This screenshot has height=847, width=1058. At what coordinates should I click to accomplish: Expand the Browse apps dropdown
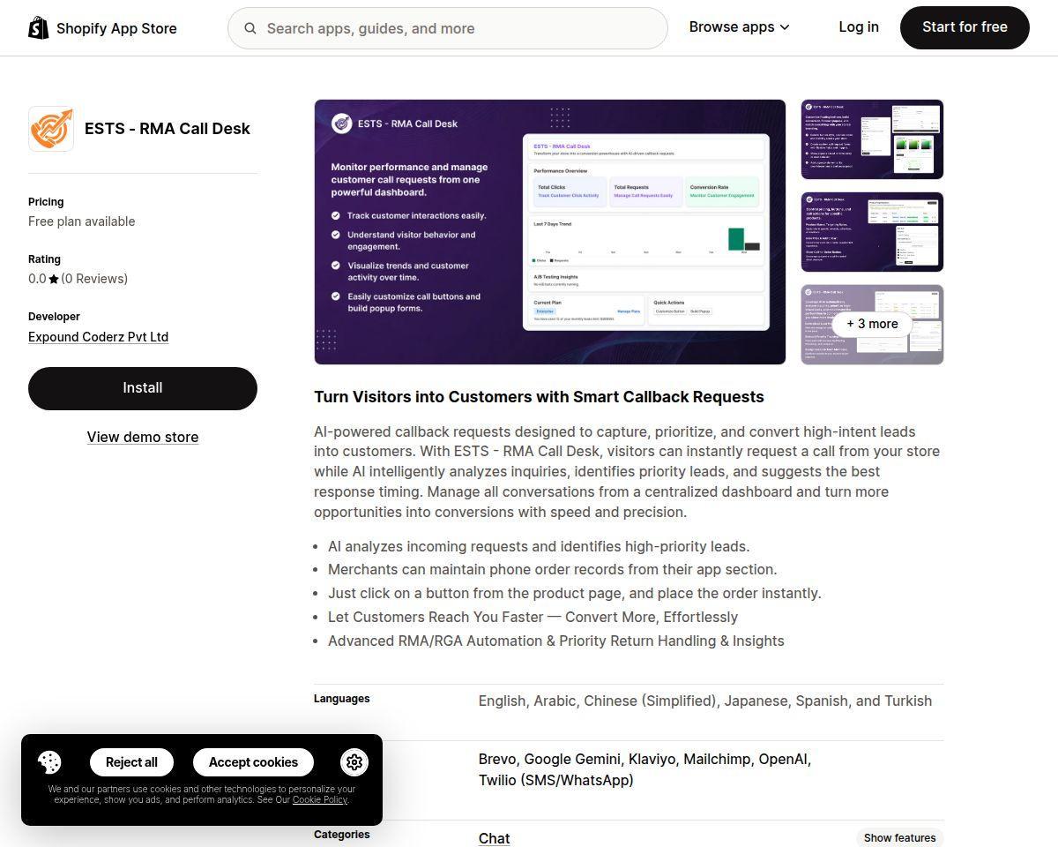click(739, 27)
